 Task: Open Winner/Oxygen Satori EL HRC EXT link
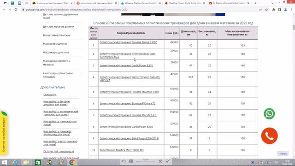pos(130,79)
